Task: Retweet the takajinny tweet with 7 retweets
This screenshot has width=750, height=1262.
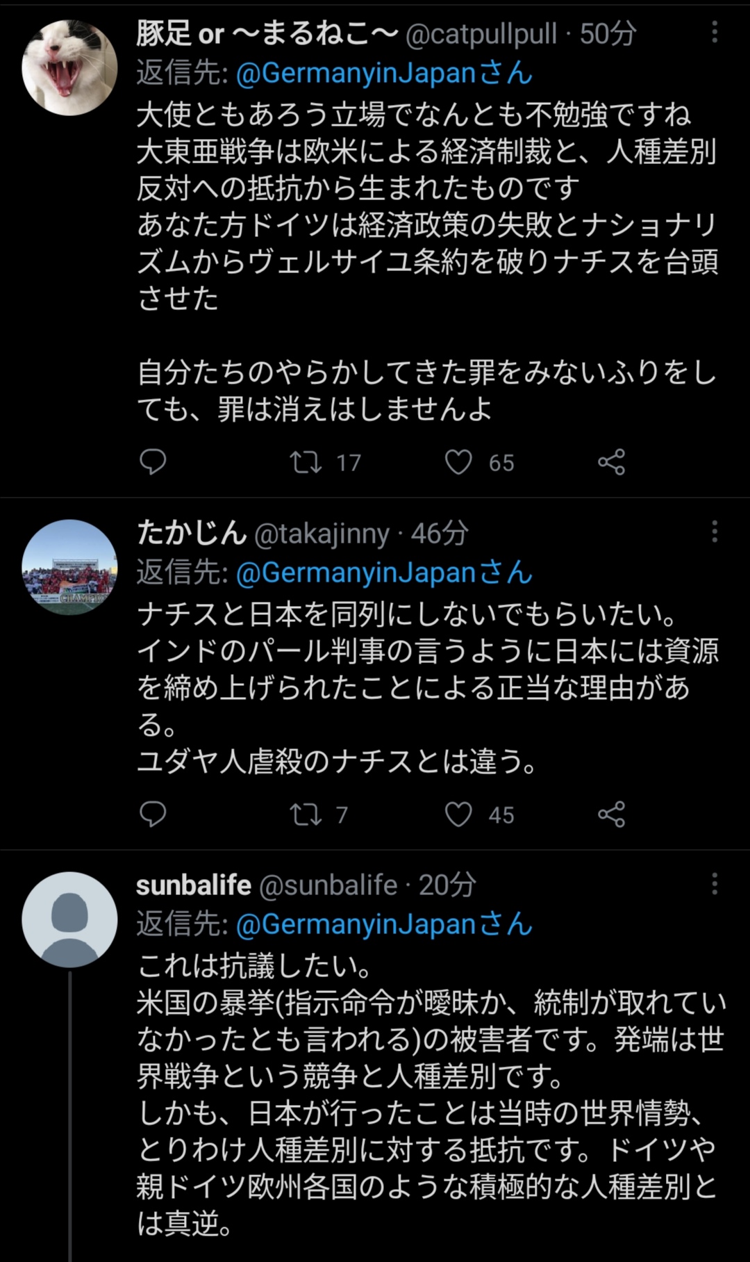Action: 306,814
